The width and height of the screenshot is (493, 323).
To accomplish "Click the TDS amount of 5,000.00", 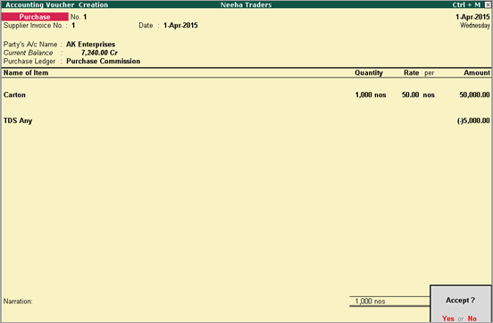I will pos(473,120).
